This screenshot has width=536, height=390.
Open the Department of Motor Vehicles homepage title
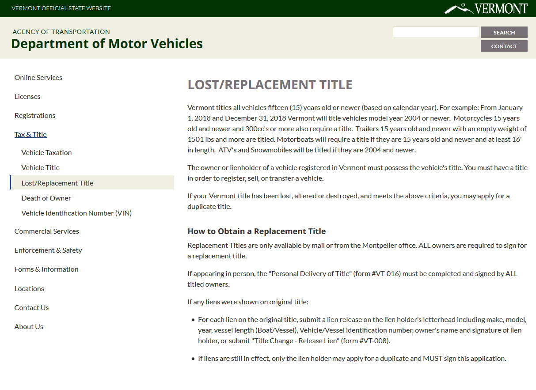point(107,44)
